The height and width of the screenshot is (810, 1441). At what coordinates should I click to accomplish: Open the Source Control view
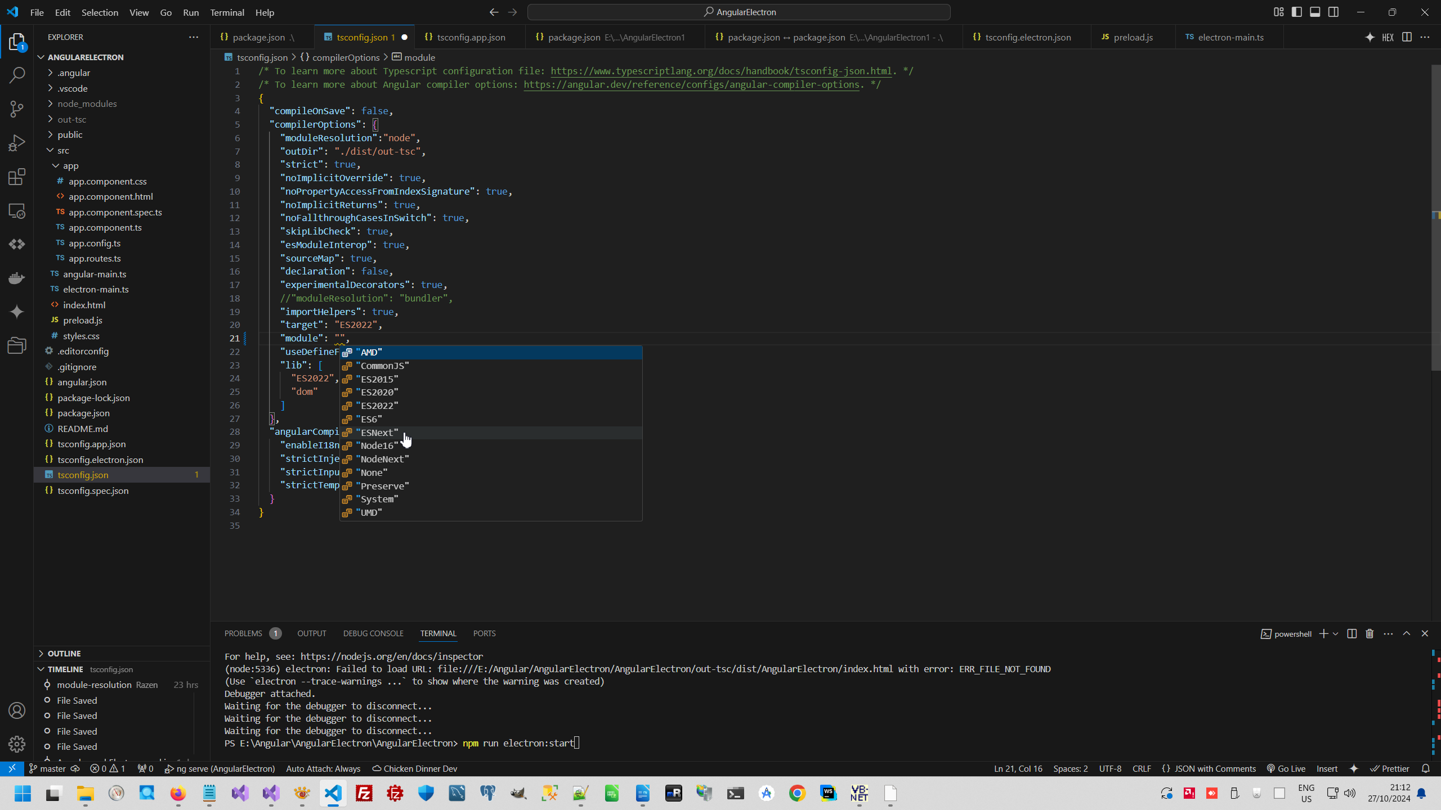click(x=17, y=109)
